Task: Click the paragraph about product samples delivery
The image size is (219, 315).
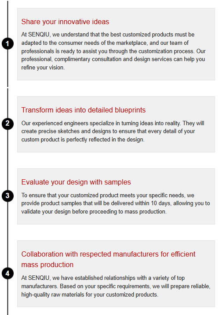Action: tap(116, 203)
